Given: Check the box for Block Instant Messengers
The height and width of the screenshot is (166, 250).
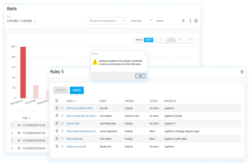Looking at the screenshot, I should [x=57, y=131].
